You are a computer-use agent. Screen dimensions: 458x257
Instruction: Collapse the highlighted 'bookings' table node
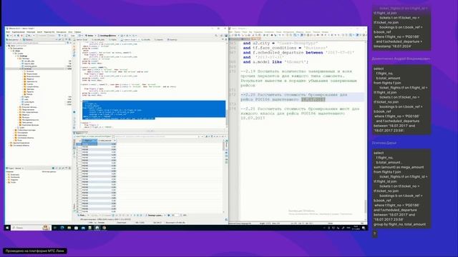20,69
